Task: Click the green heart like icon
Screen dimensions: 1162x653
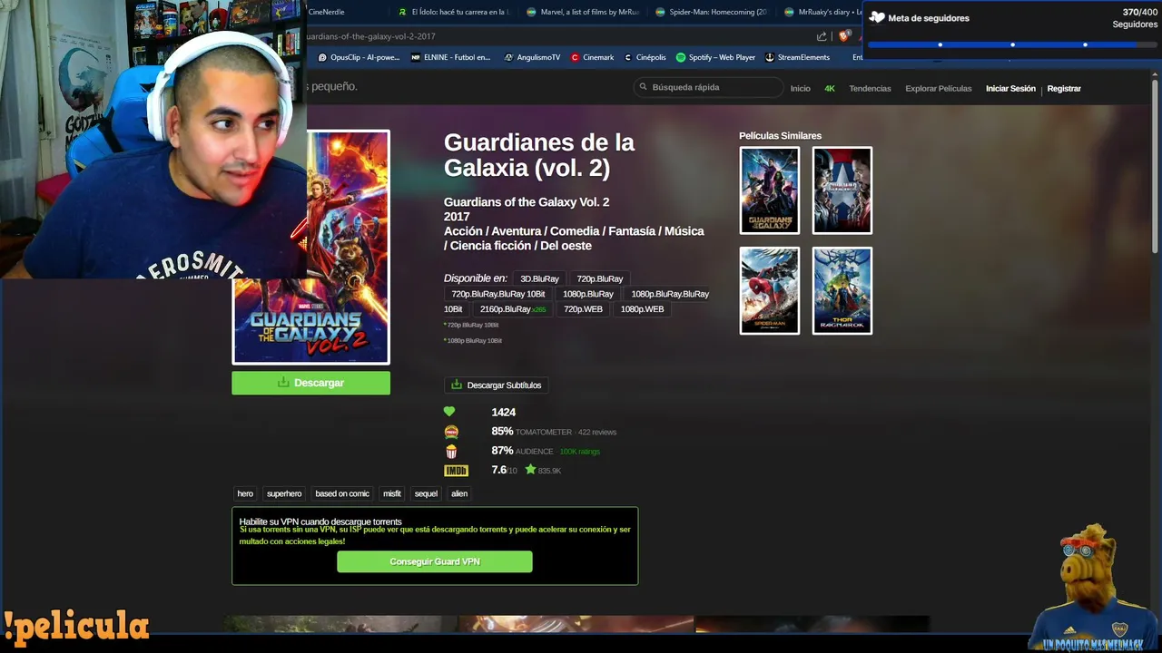Action: coord(449,412)
